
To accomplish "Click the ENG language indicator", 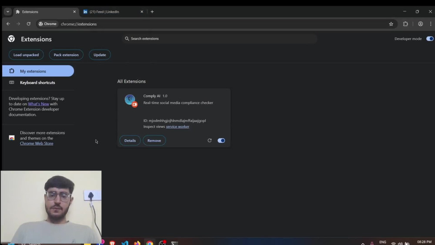I will (x=382, y=242).
